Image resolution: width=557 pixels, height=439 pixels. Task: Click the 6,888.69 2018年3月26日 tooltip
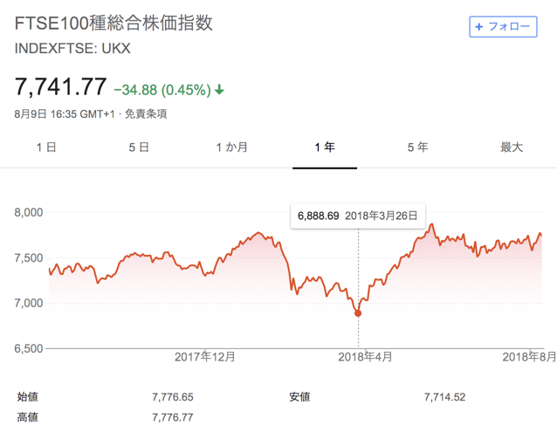point(358,216)
